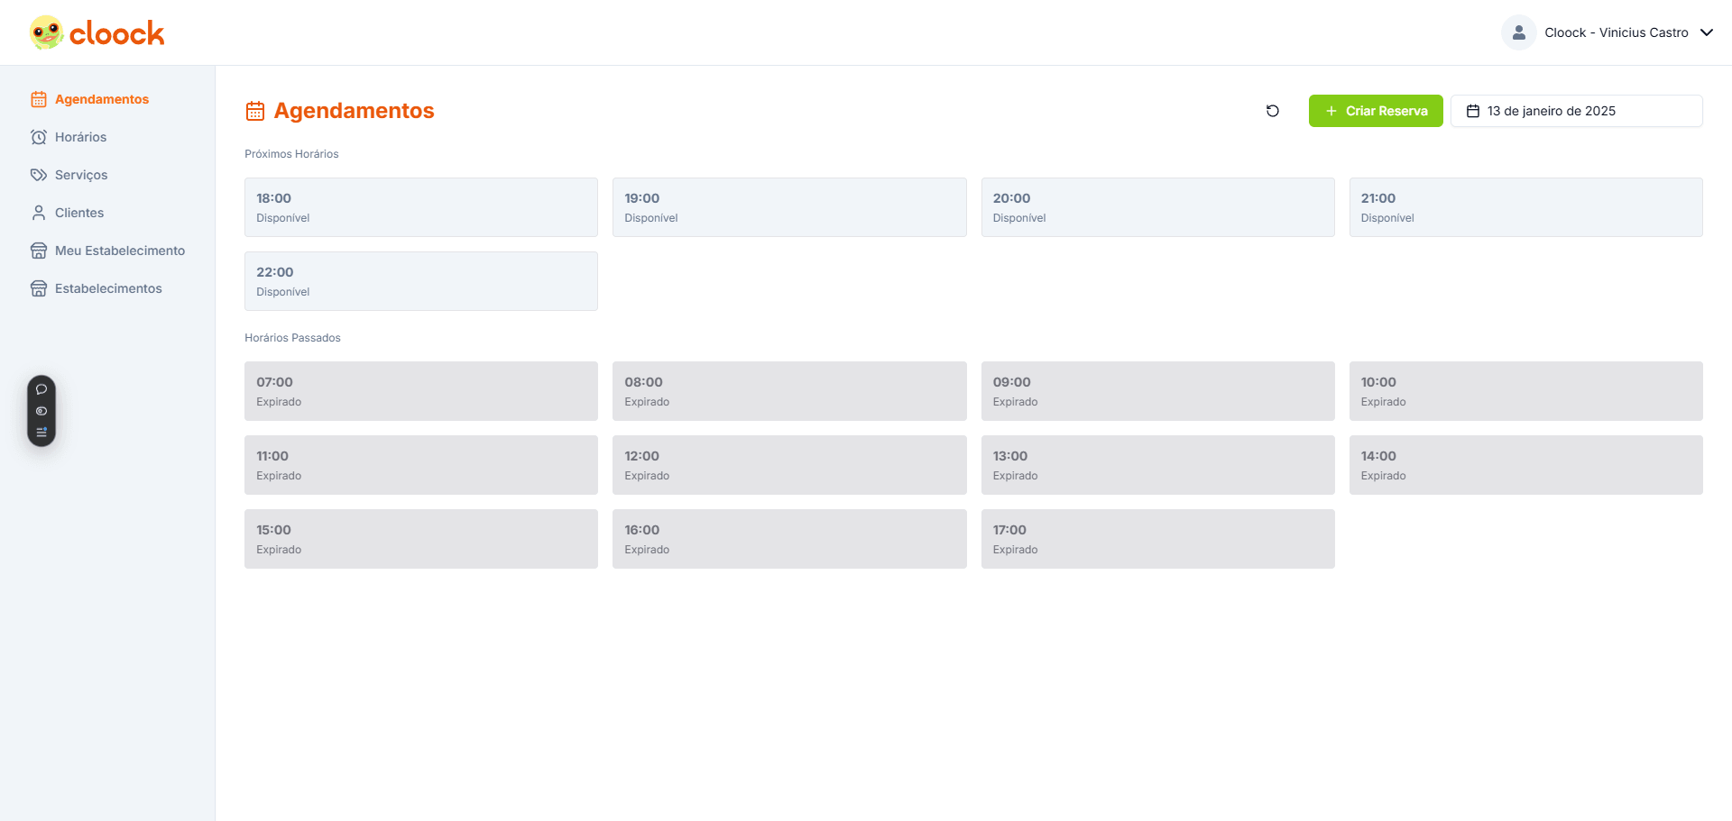Open the list icon in floating toolbar
The width and height of the screenshot is (1732, 821).
pyautogui.click(x=41, y=432)
